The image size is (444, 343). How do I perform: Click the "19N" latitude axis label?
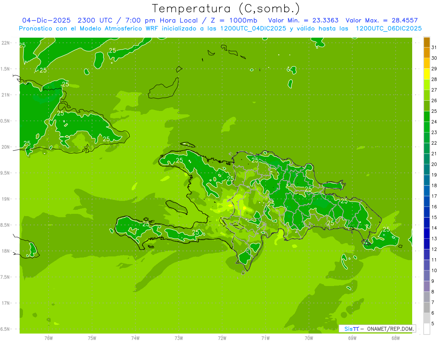pos(6,199)
